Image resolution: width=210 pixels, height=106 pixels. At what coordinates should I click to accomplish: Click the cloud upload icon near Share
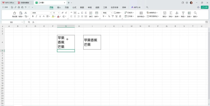tap(198, 7)
